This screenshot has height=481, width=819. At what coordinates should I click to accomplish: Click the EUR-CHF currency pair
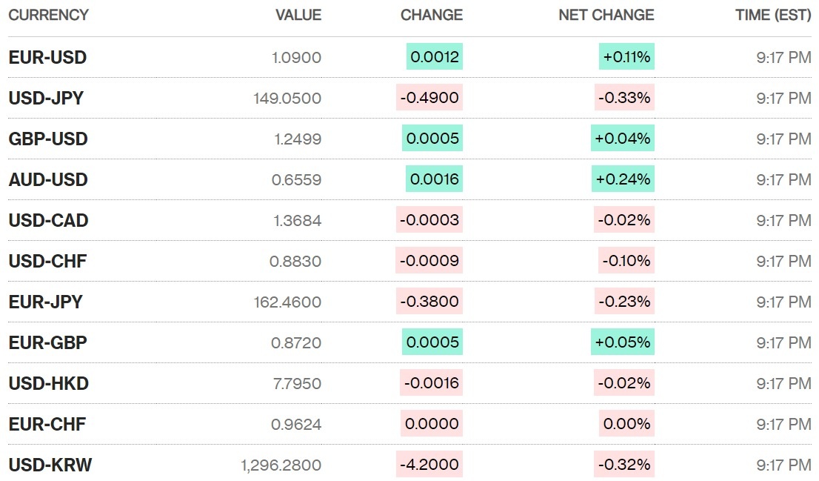pos(47,424)
